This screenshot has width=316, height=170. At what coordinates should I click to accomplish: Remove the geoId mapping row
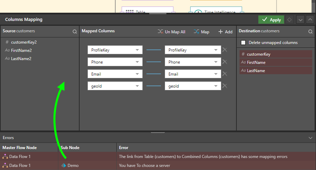point(225,86)
